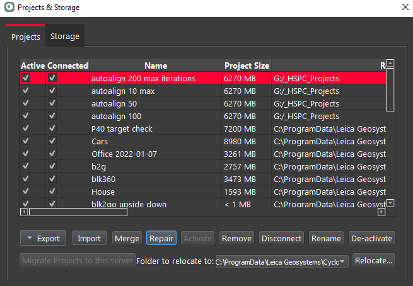This screenshot has height=286, width=413.
Task: Click the Repair button
Action: (x=161, y=238)
